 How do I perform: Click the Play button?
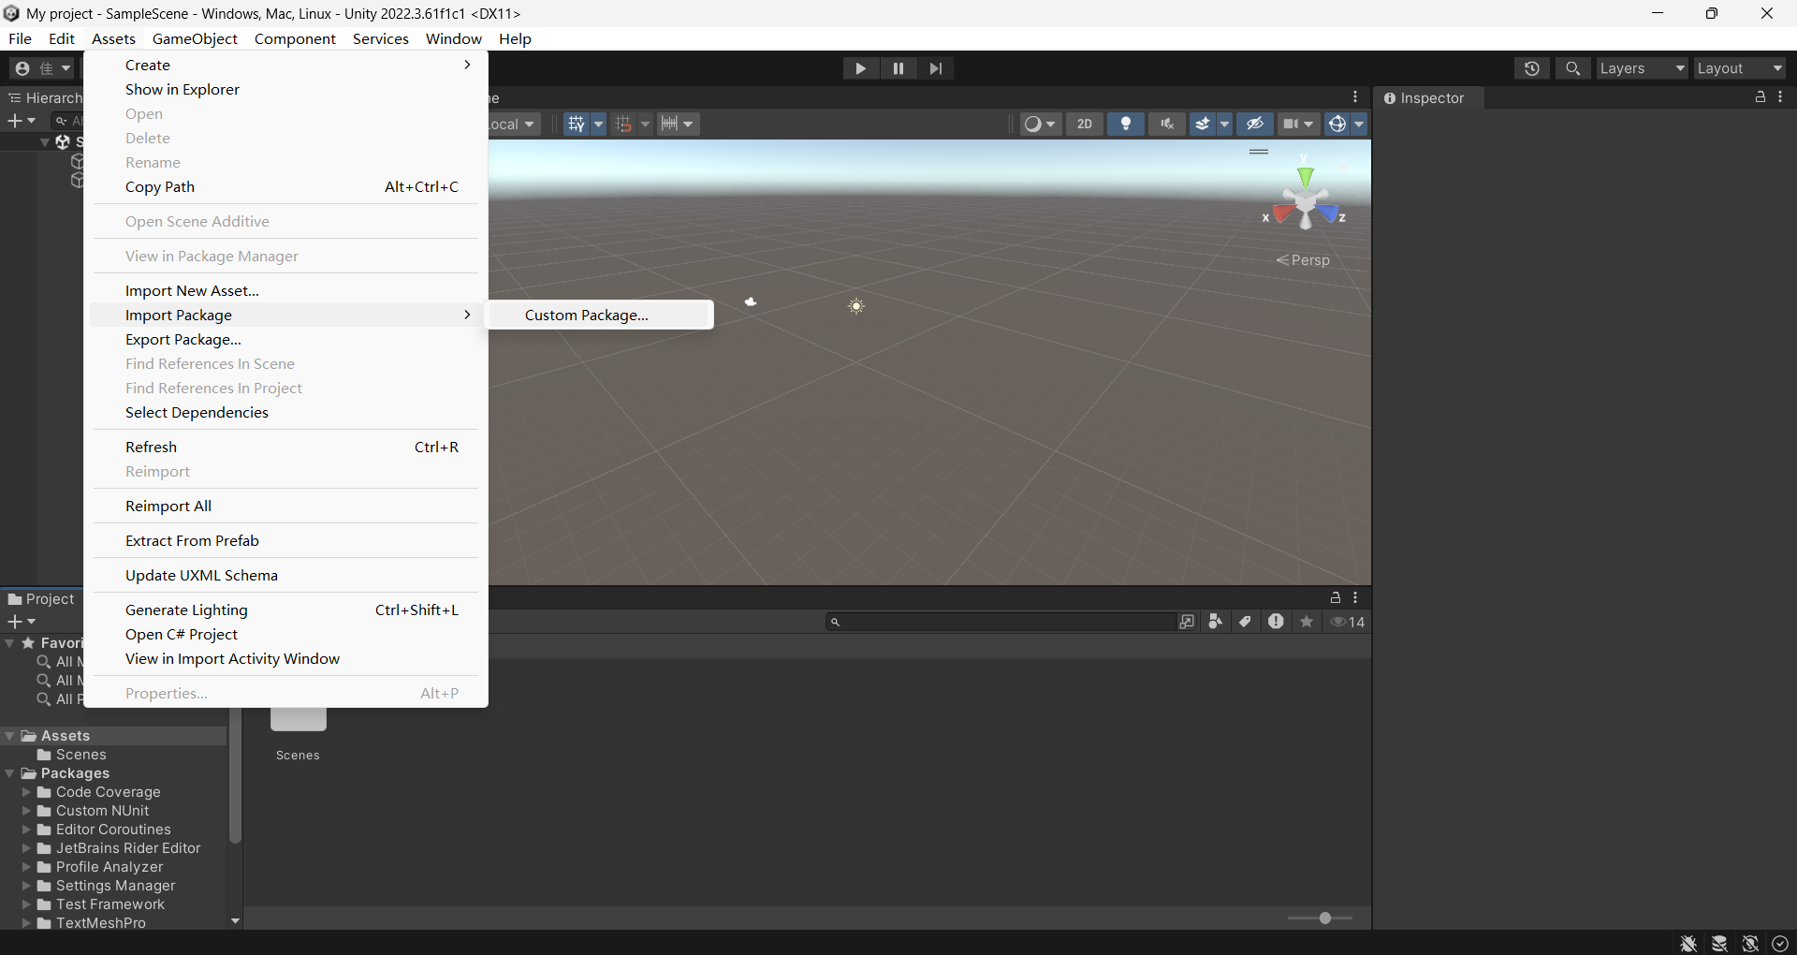(x=860, y=68)
